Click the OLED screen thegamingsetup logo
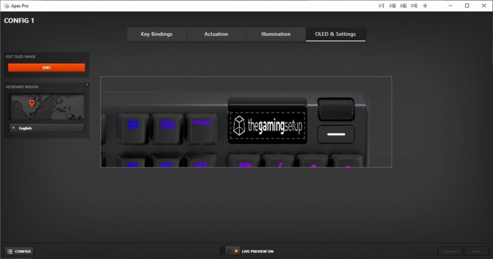The image size is (493, 259). click(x=267, y=125)
